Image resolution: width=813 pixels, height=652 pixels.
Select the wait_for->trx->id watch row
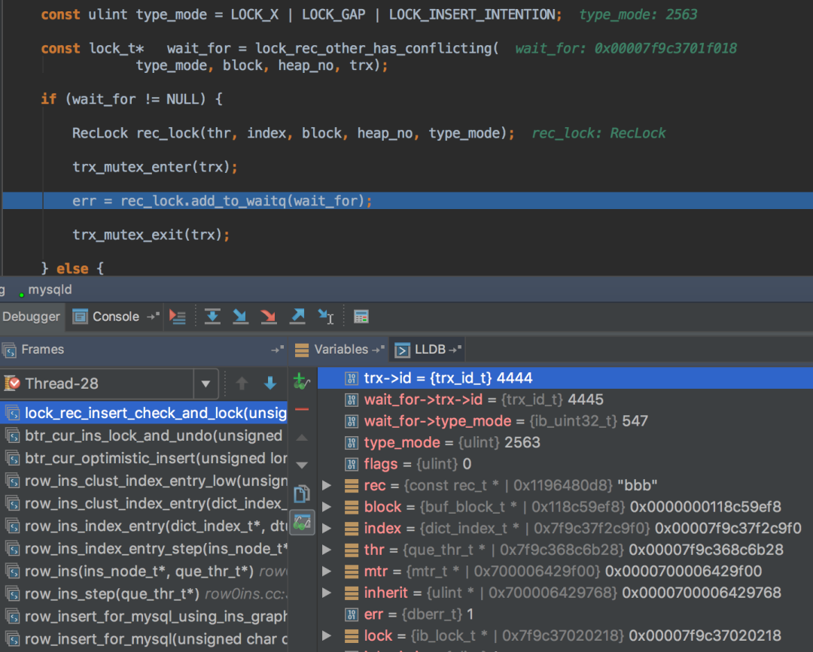[x=565, y=400]
